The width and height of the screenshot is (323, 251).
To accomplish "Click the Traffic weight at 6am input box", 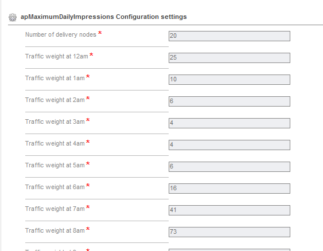I will [x=229, y=189].
